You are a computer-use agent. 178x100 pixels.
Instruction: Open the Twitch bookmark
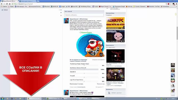[95, 6]
